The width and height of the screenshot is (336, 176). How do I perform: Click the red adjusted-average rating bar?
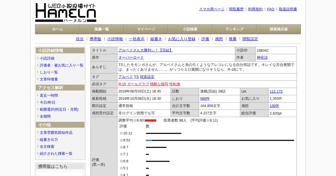[150, 120]
